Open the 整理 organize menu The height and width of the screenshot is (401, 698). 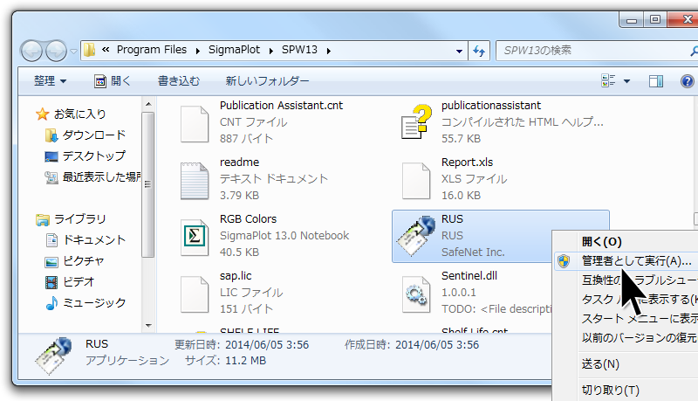tap(50, 81)
